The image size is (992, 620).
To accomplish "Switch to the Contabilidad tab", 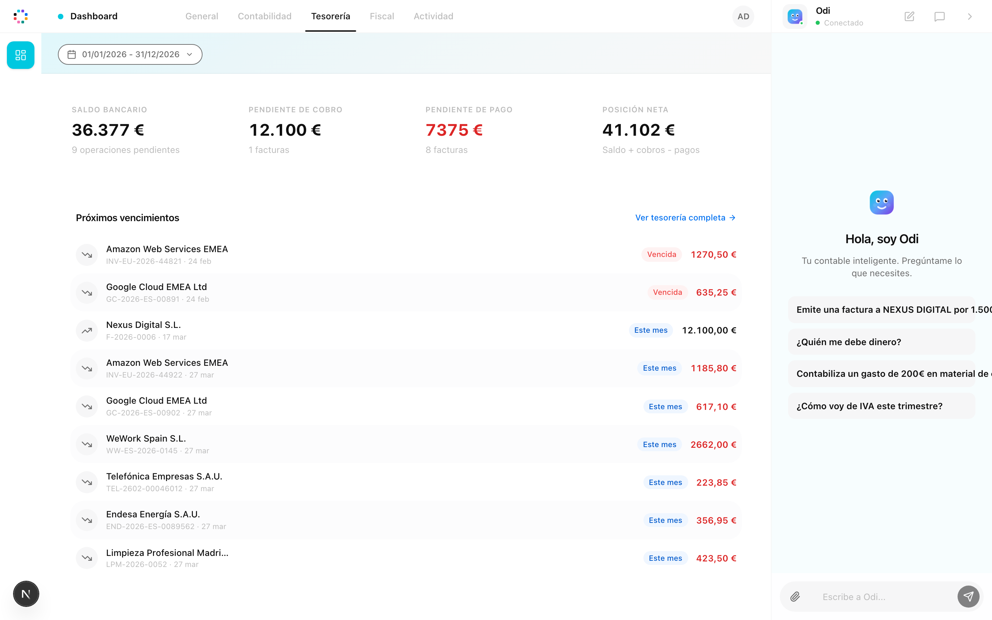I will [x=265, y=17].
